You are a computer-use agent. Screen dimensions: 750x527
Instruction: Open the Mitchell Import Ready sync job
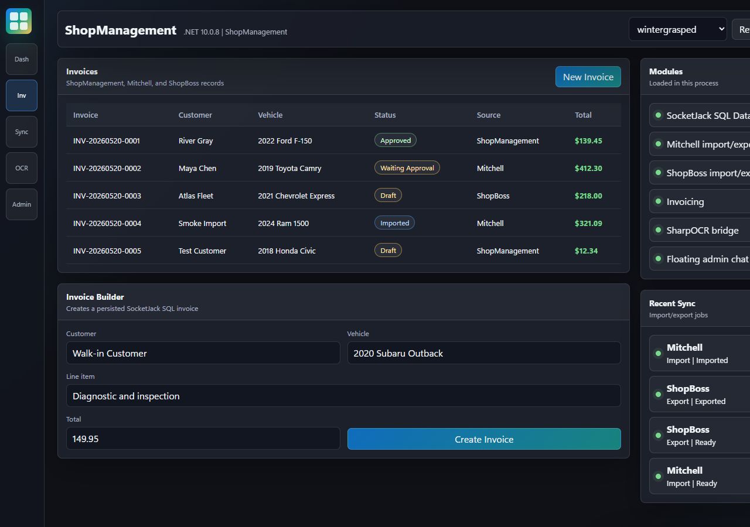click(700, 476)
